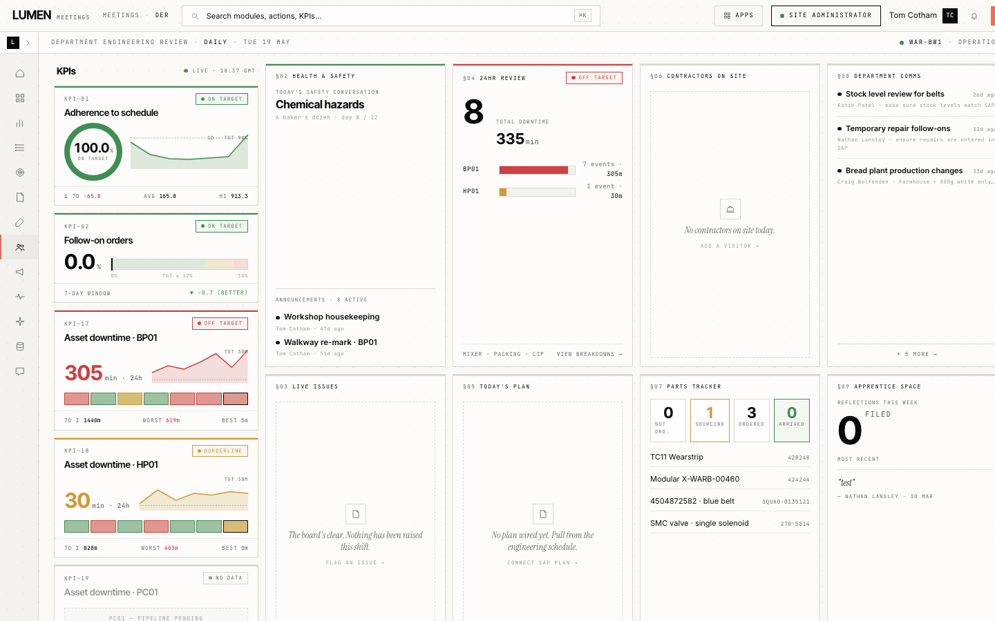Click the HP01 downtime bar

[537, 192]
